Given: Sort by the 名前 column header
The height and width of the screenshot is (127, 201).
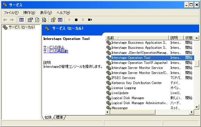Looking at the screenshot, I should point(137,38).
